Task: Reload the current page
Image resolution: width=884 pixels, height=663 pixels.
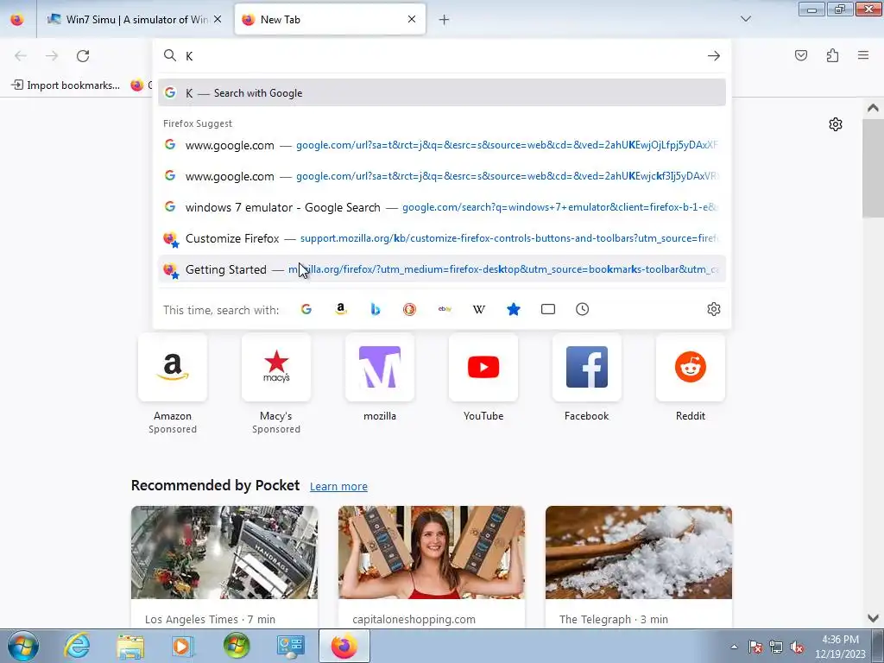Action: 83,56
